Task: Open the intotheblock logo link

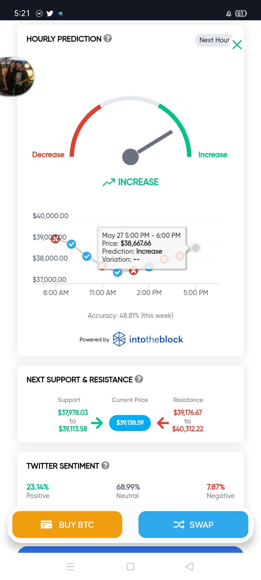Action: tap(148, 339)
